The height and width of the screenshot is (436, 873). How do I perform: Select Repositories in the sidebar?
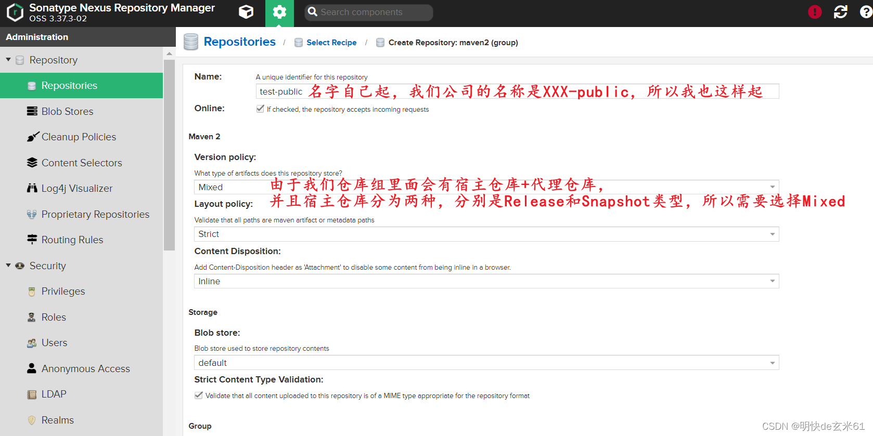81,86
